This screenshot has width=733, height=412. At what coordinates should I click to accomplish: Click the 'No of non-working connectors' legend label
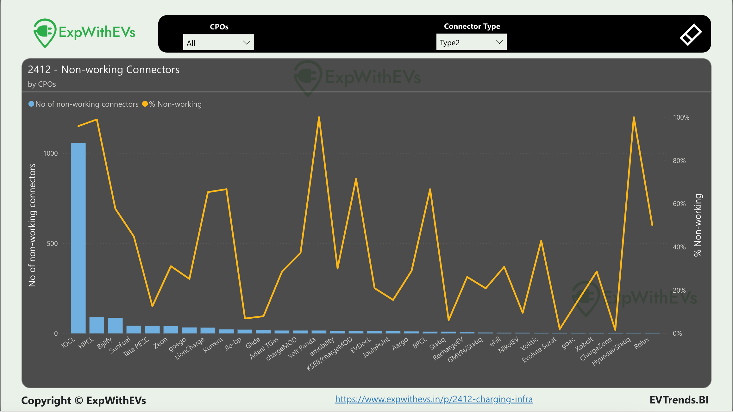point(87,104)
